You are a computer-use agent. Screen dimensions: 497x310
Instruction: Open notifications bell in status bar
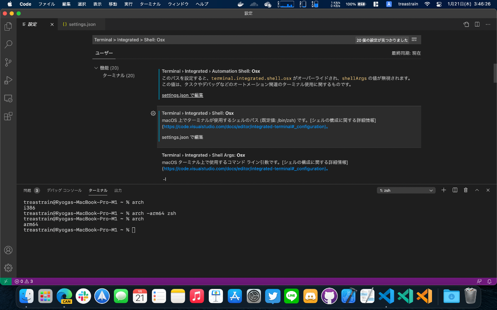pos(490,281)
